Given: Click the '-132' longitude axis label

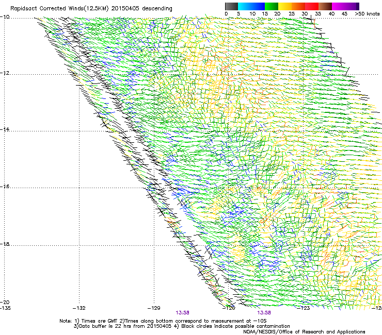Looking at the screenshot, I should (x=79, y=308).
